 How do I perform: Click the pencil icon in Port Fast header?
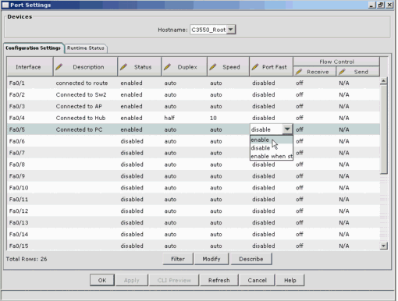click(255, 67)
